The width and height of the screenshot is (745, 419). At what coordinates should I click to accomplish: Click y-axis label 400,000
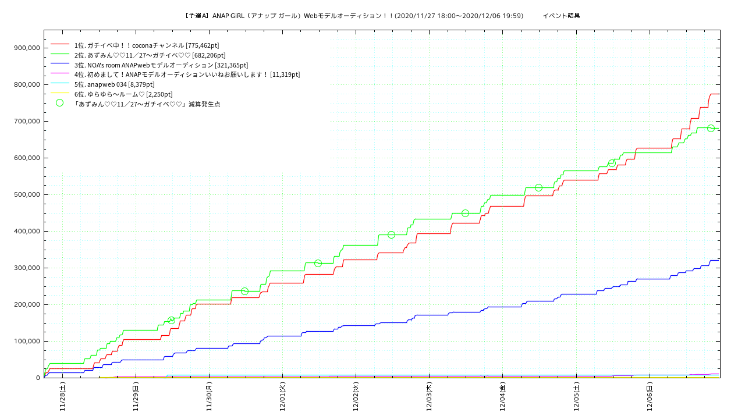[x=26, y=232]
